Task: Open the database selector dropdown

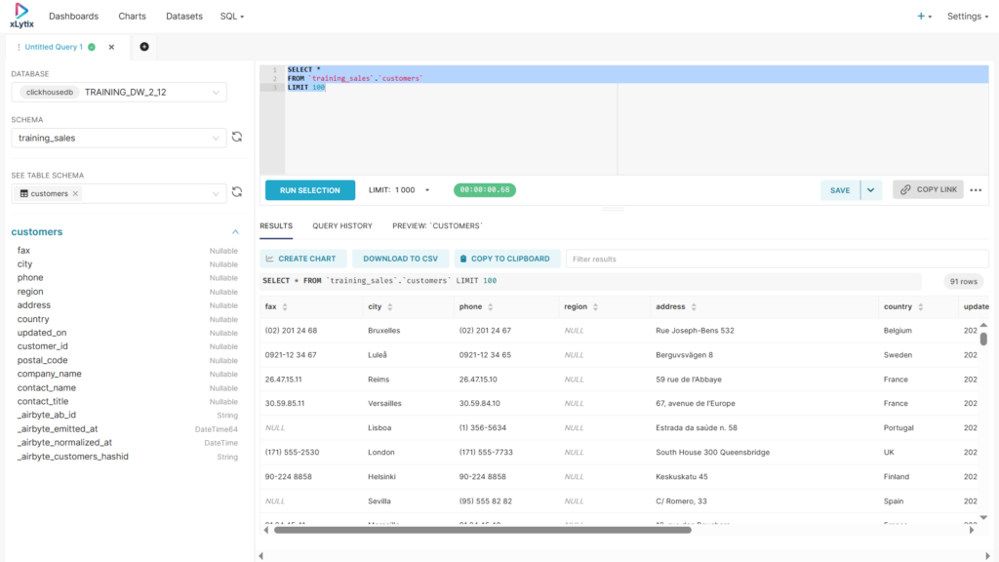Action: [216, 92]
